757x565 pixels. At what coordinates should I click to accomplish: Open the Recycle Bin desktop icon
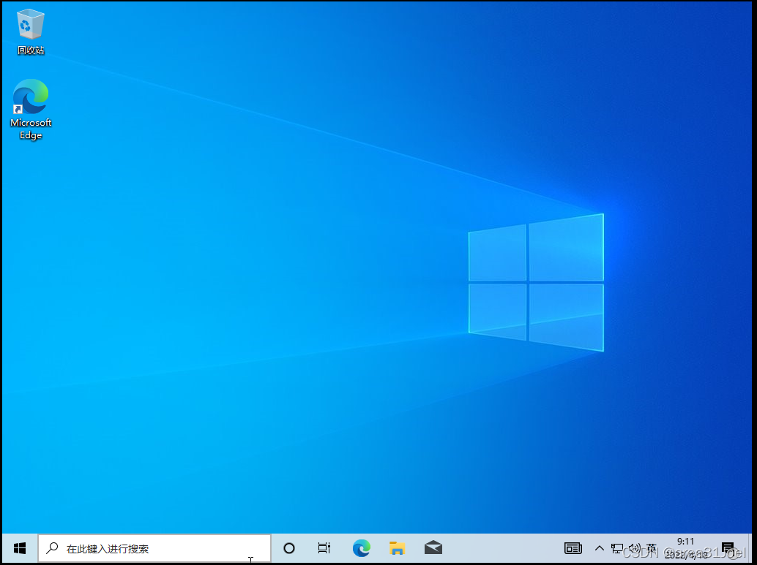coord(31,31)
